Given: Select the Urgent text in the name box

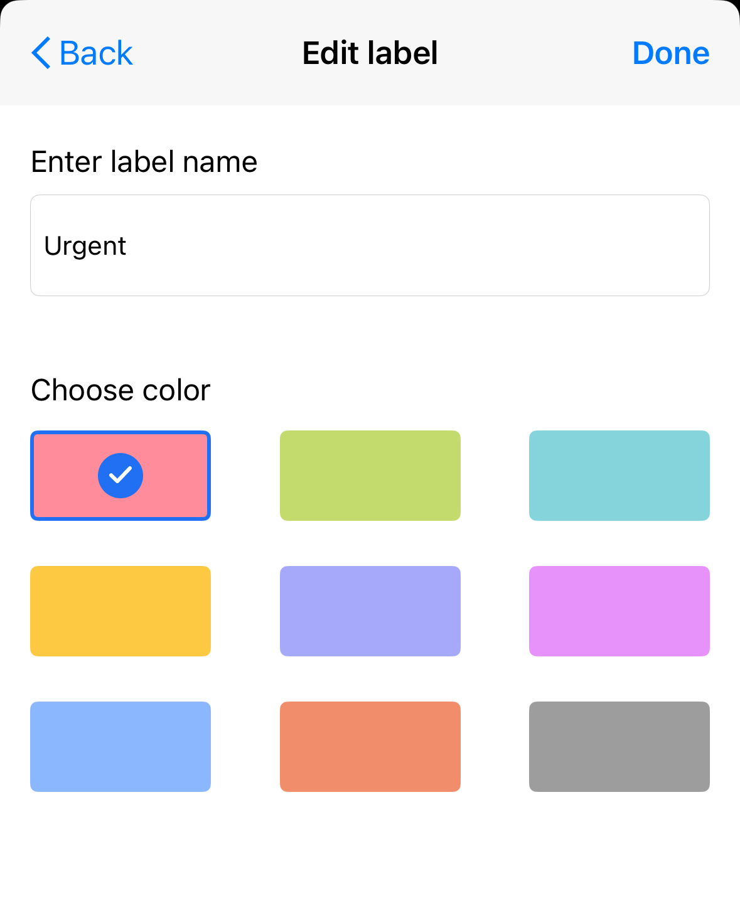Looking at the screenshot, I should click(85, 245).
